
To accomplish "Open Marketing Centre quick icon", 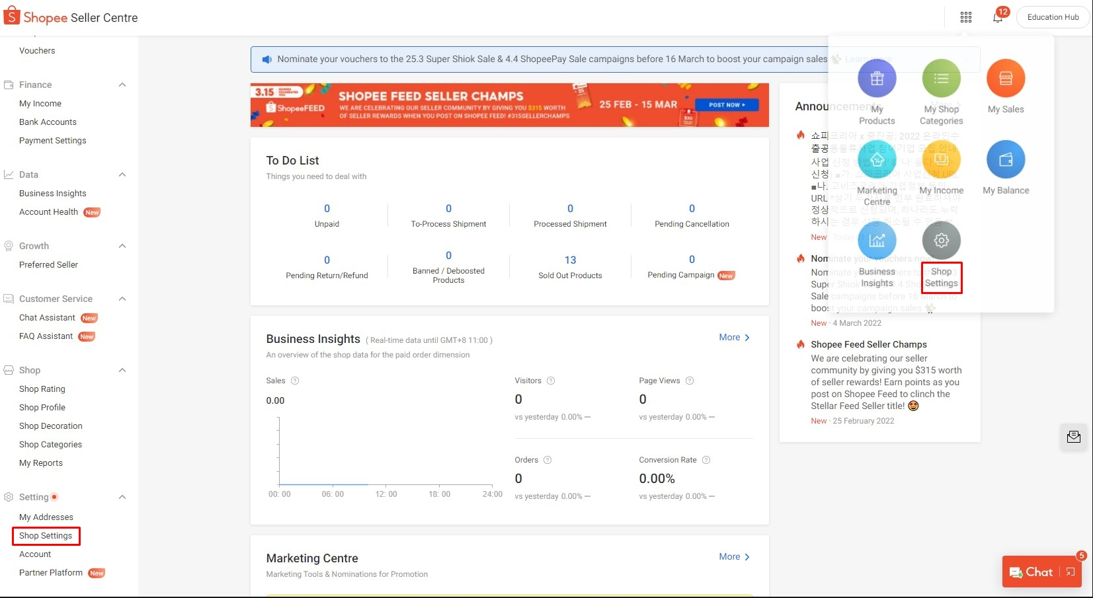I will [x=877, y=159].
